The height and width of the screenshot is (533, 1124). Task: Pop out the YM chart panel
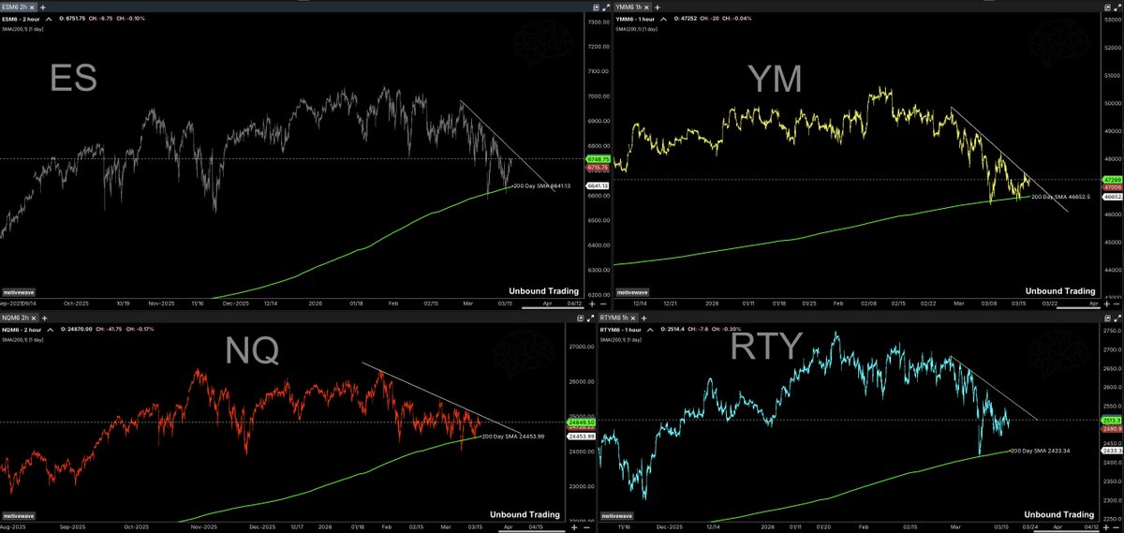click(1107, 7)
